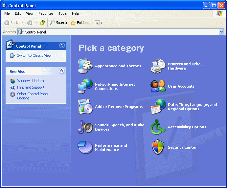Viewport: 227px width, 188px height.
Task: Click the Printers and Other Hardware icon
Action: point(158,66)
